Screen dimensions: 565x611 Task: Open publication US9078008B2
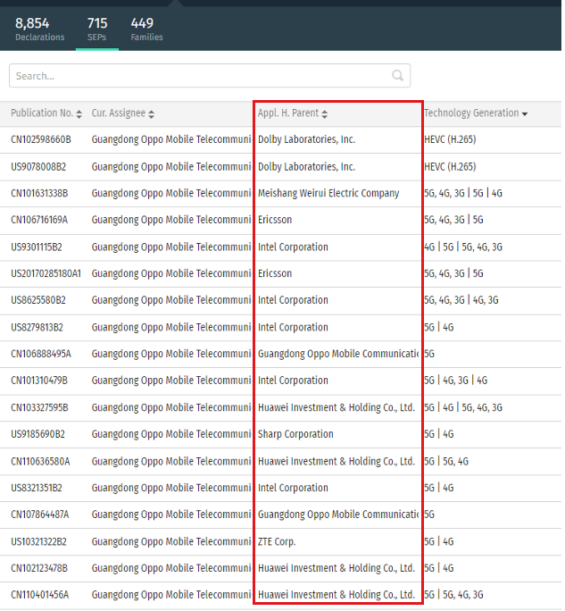click(x=38, y=167)
